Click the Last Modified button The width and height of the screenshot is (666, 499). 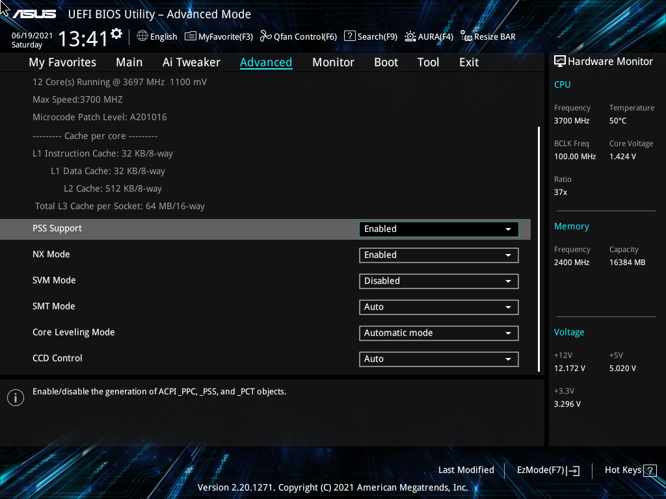466,470
